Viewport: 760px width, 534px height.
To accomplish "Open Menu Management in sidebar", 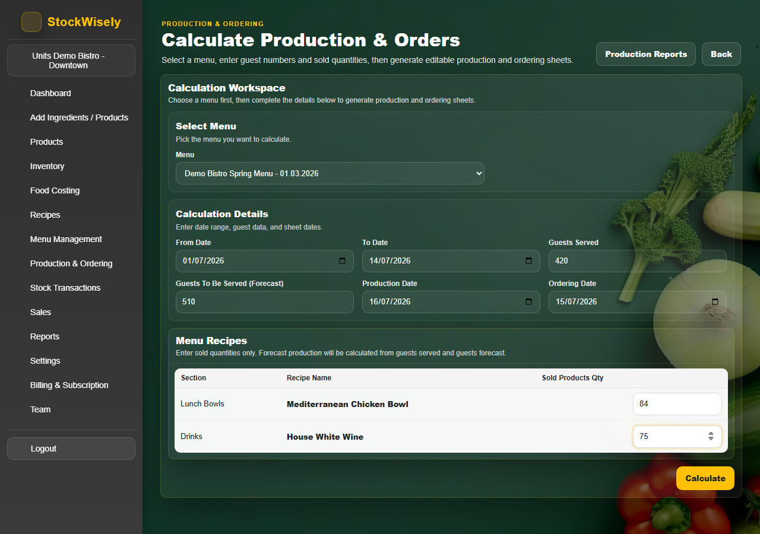I will [x=66, y=239].
